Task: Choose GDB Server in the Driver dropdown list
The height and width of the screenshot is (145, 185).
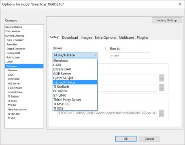Action: click(75, 74)
